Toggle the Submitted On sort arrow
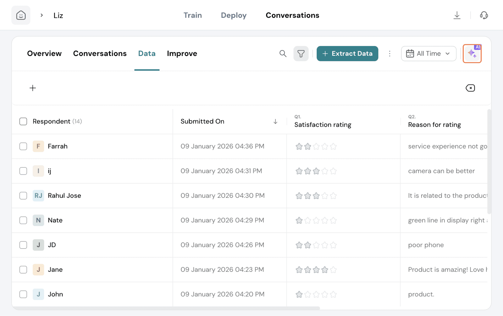Screen dimensions: 503x316 point(275,121)
